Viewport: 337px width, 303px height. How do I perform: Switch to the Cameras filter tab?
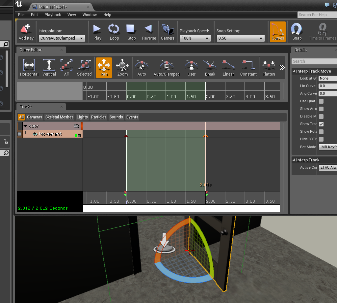(35, 117)
